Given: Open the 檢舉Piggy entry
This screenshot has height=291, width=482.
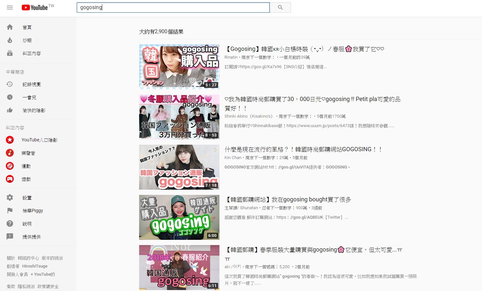Looking at the screenshot, I should [38, 211].
